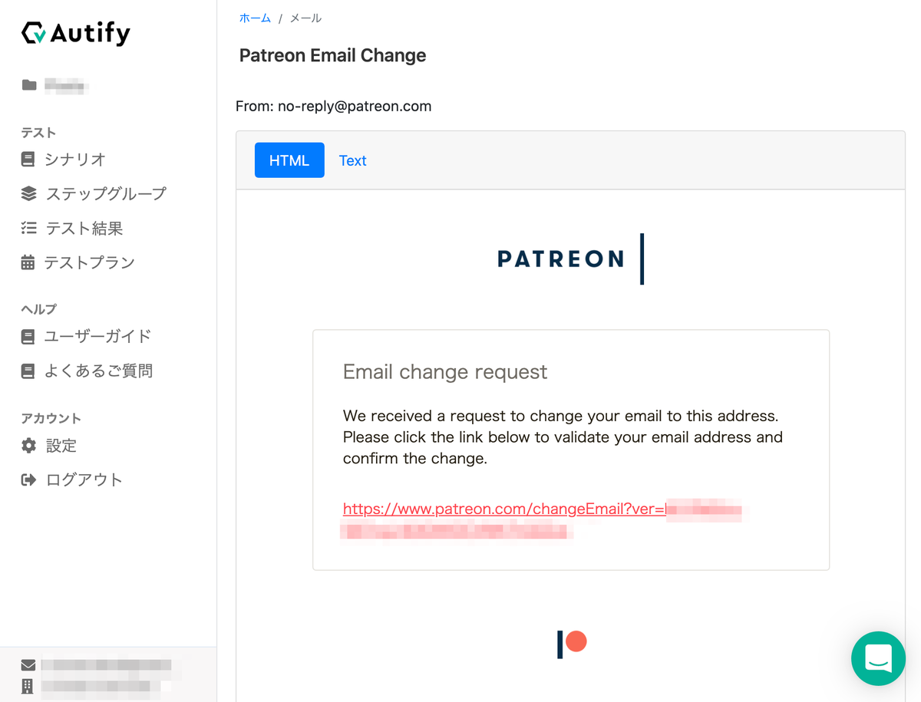921x702 pixels.
Task: Click the 設定 gear icon
Action: [x=28, y=446]
